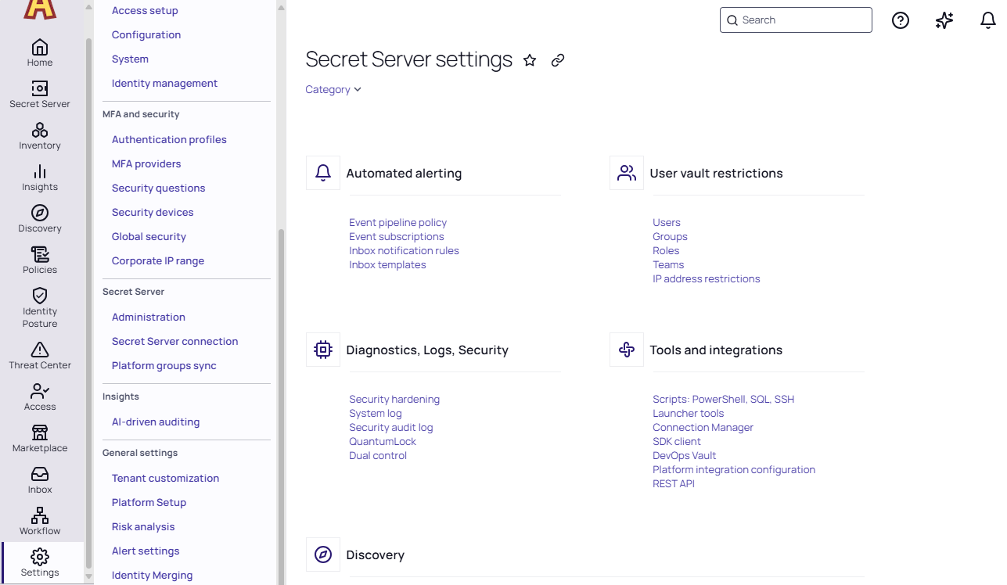This screenshot has width=1007, height=585.
Task: Open the REST API link
Action: (674, 484)
